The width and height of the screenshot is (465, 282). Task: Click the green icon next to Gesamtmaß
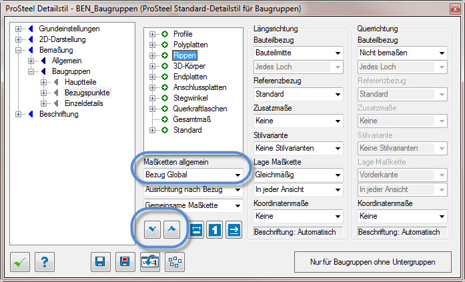(165, 119)
